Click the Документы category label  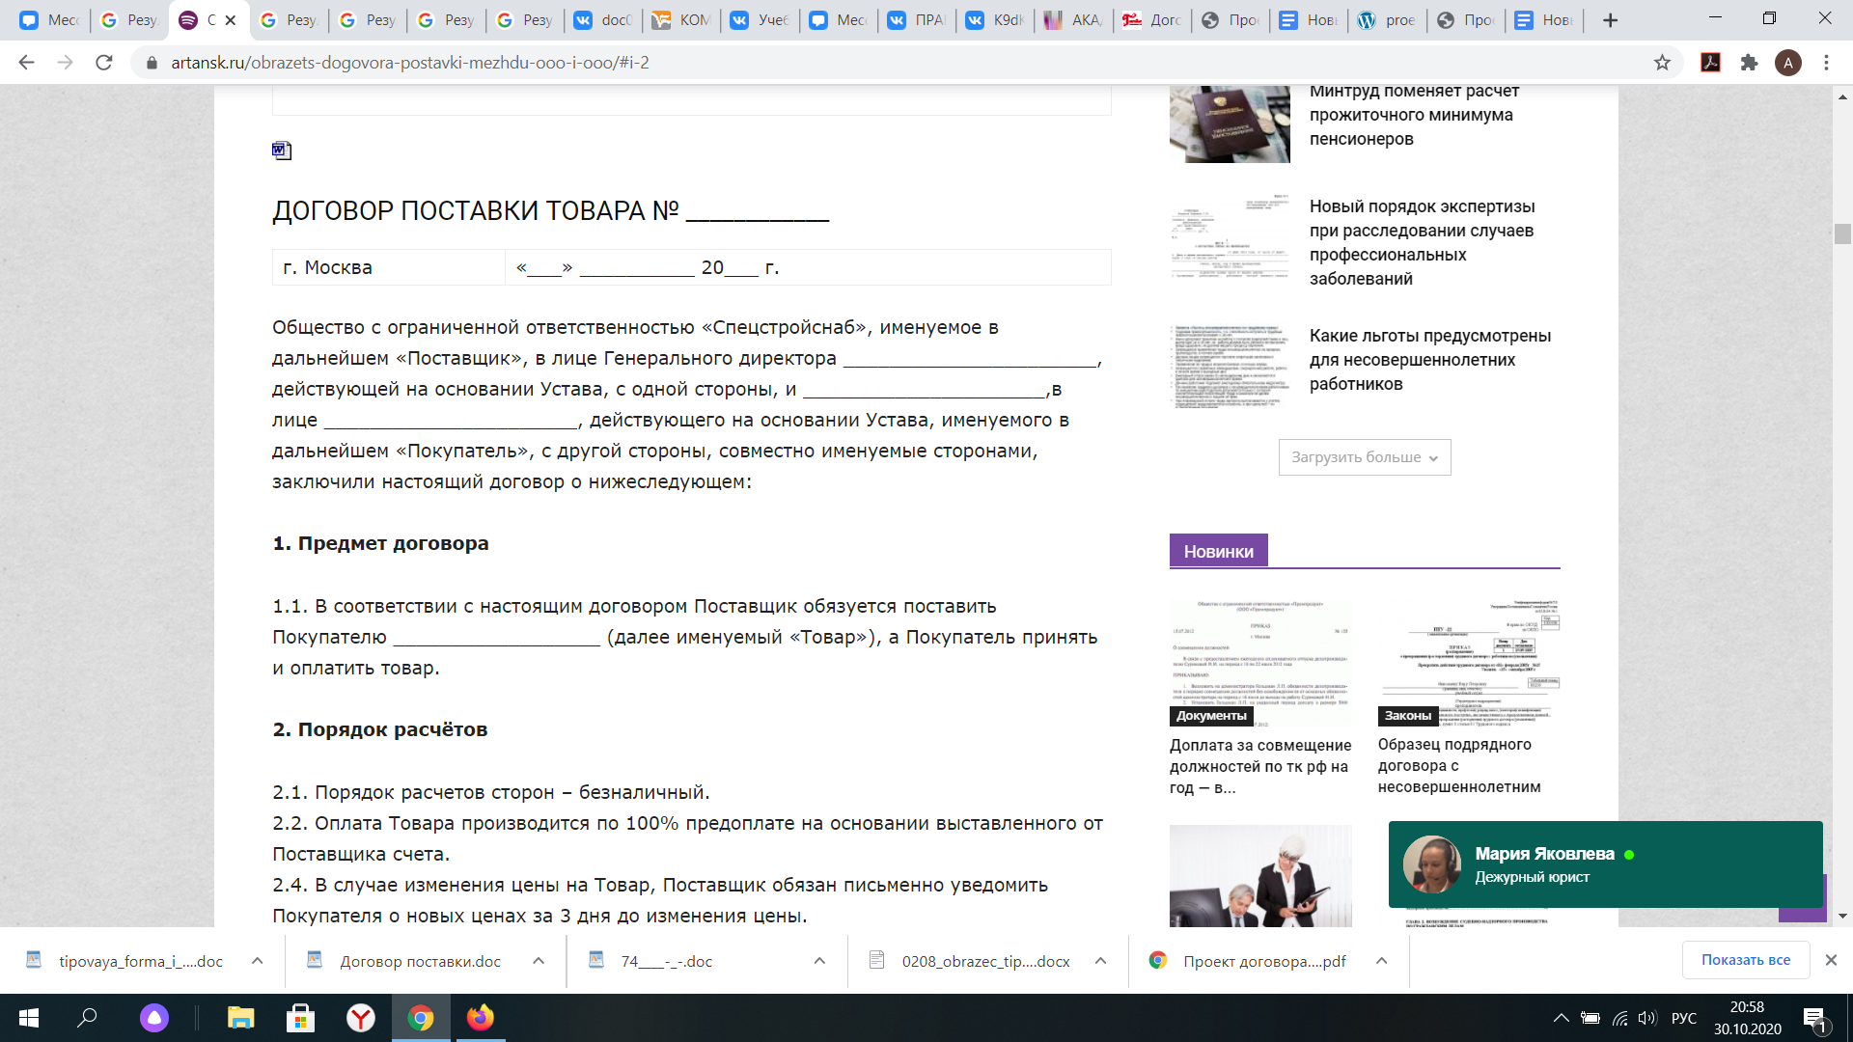point(1211,716)
